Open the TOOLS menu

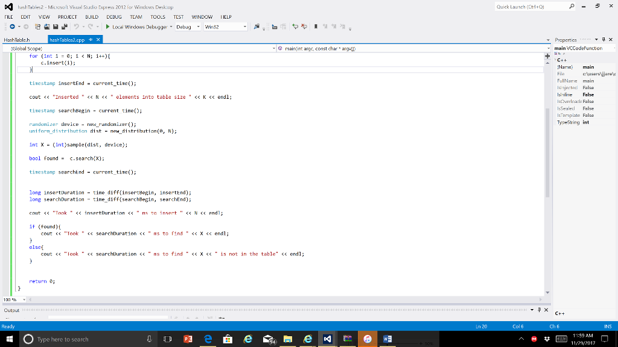(158, 17)
